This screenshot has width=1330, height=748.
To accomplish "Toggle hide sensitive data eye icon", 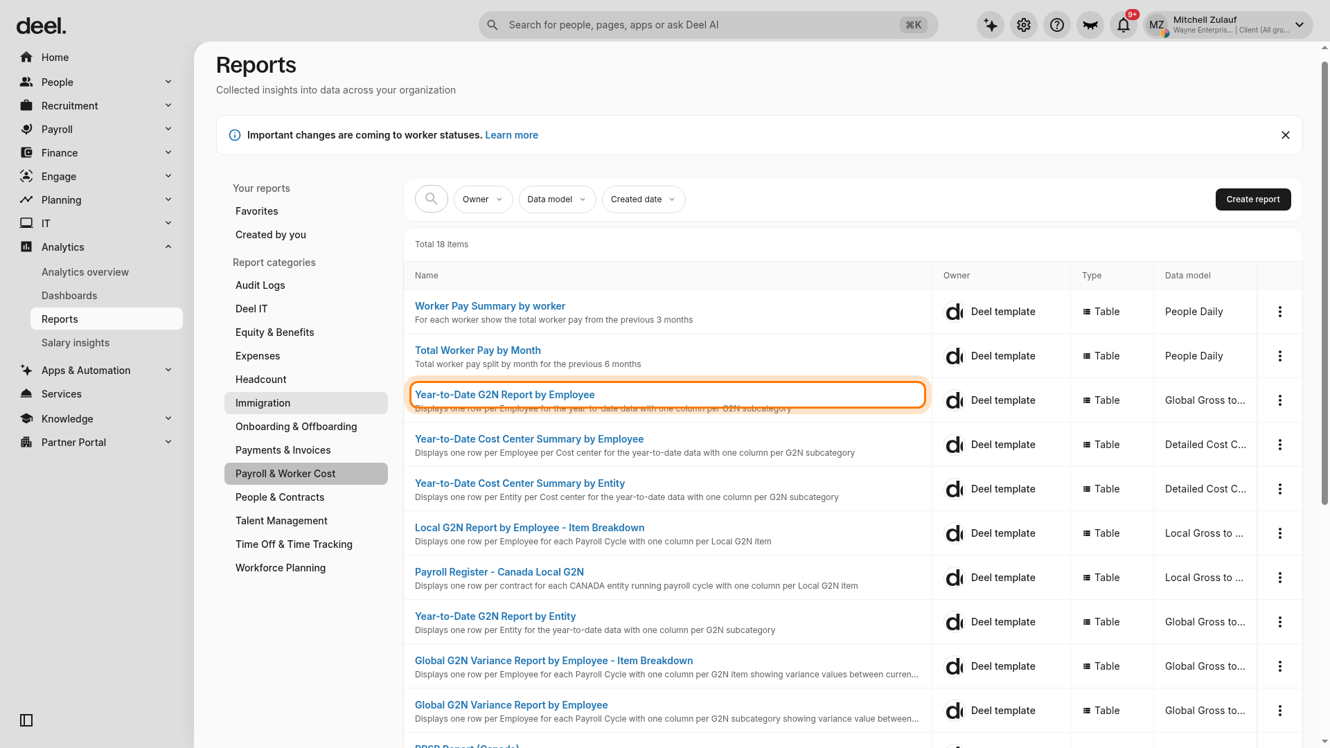I will 1090,25.
